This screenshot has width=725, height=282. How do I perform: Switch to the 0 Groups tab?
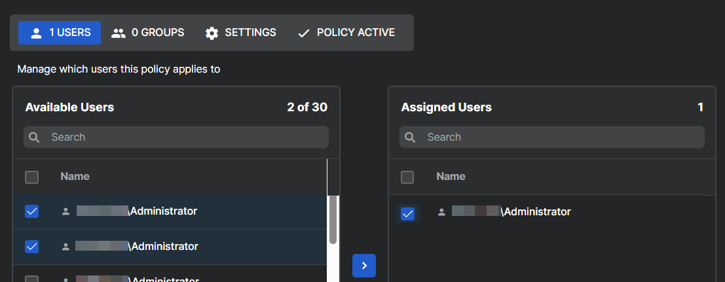[x=147, y=33]
